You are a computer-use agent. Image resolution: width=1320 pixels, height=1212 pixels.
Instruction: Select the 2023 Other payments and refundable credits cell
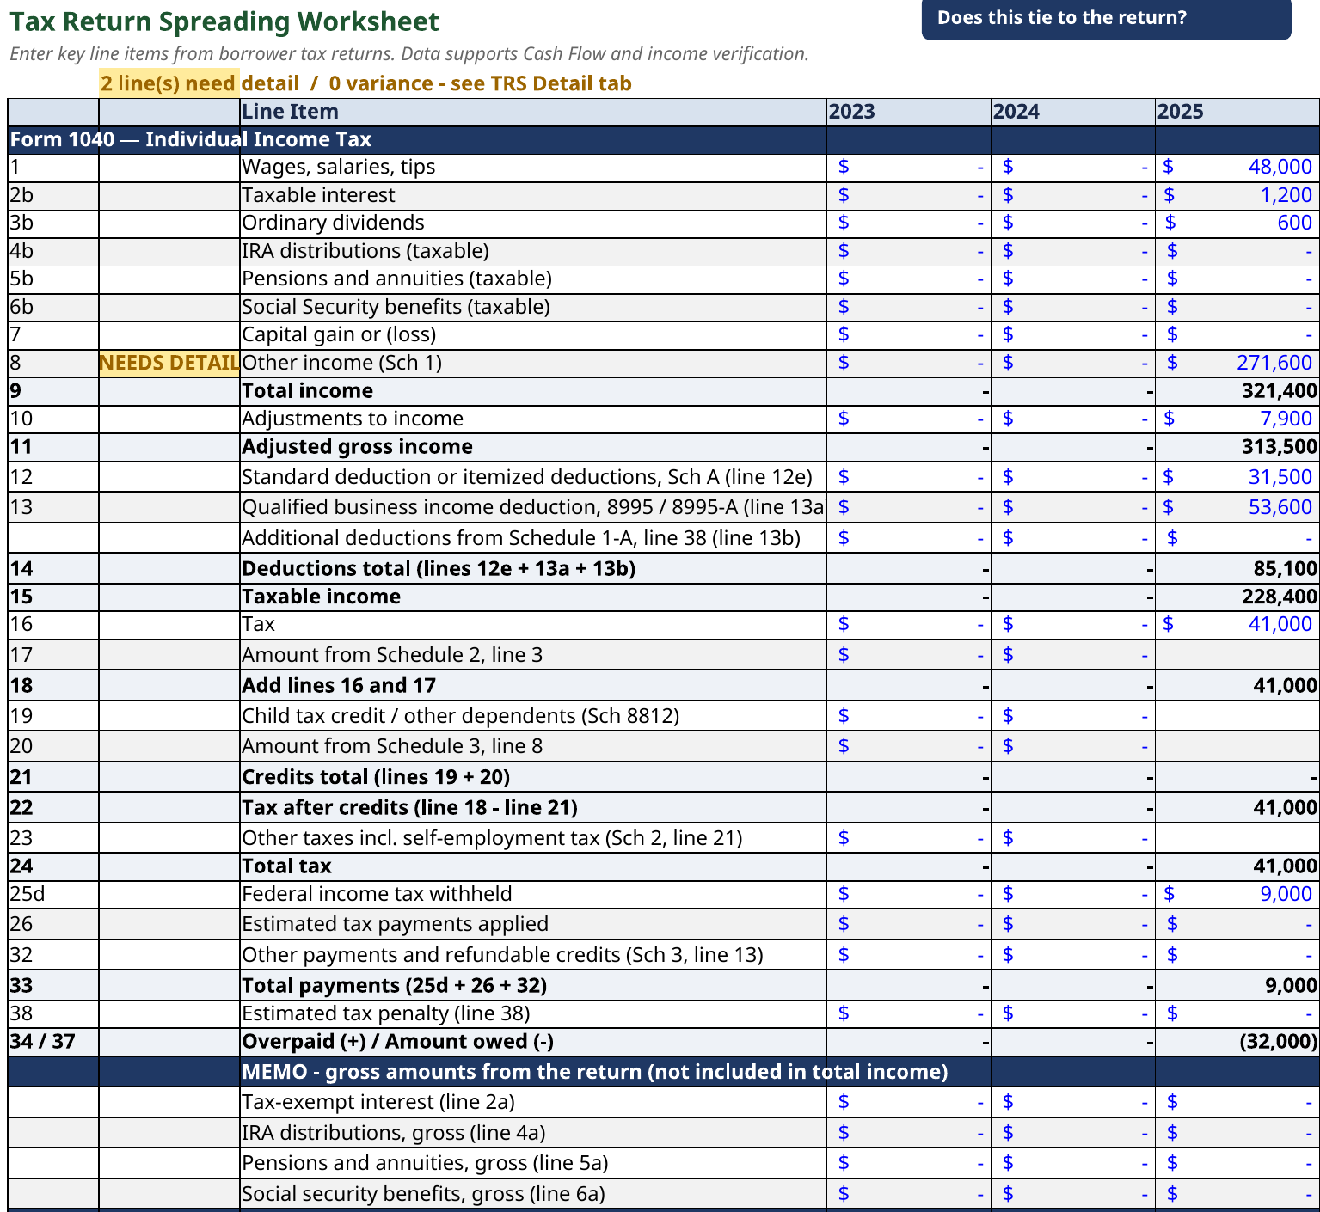908,955
